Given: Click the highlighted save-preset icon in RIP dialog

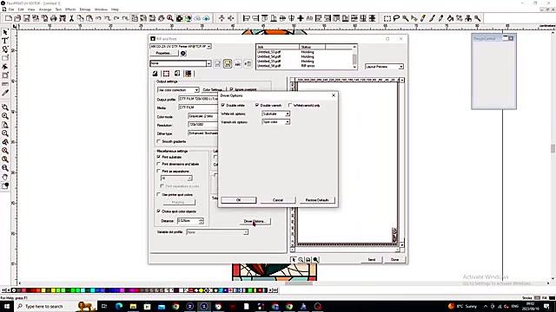Looking at the screenshot, I should pyautogui.click(x=228, y=63).
